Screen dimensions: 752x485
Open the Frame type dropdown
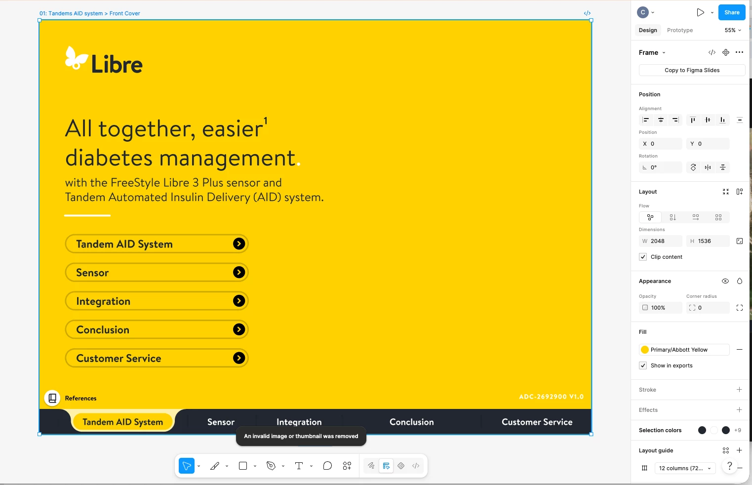652,52
